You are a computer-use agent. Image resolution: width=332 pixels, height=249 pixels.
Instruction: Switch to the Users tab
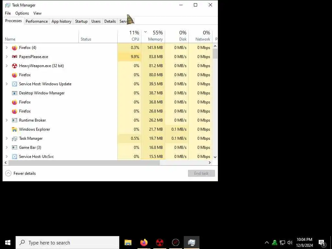[96, 21]
